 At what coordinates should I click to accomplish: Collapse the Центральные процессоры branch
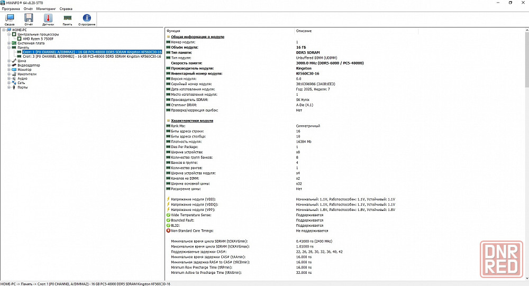pyautogui.click(x=9, y=34)
